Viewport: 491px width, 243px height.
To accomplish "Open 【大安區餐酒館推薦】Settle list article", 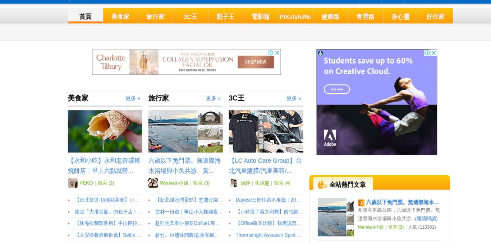I will click(x=108, y=235).
